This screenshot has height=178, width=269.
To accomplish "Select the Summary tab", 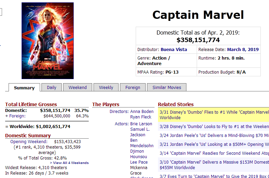I will (x=24, y=88).
